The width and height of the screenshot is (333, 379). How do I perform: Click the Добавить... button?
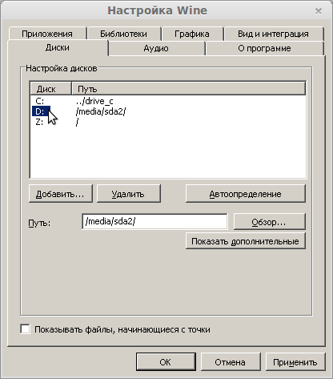pos(61,194)
